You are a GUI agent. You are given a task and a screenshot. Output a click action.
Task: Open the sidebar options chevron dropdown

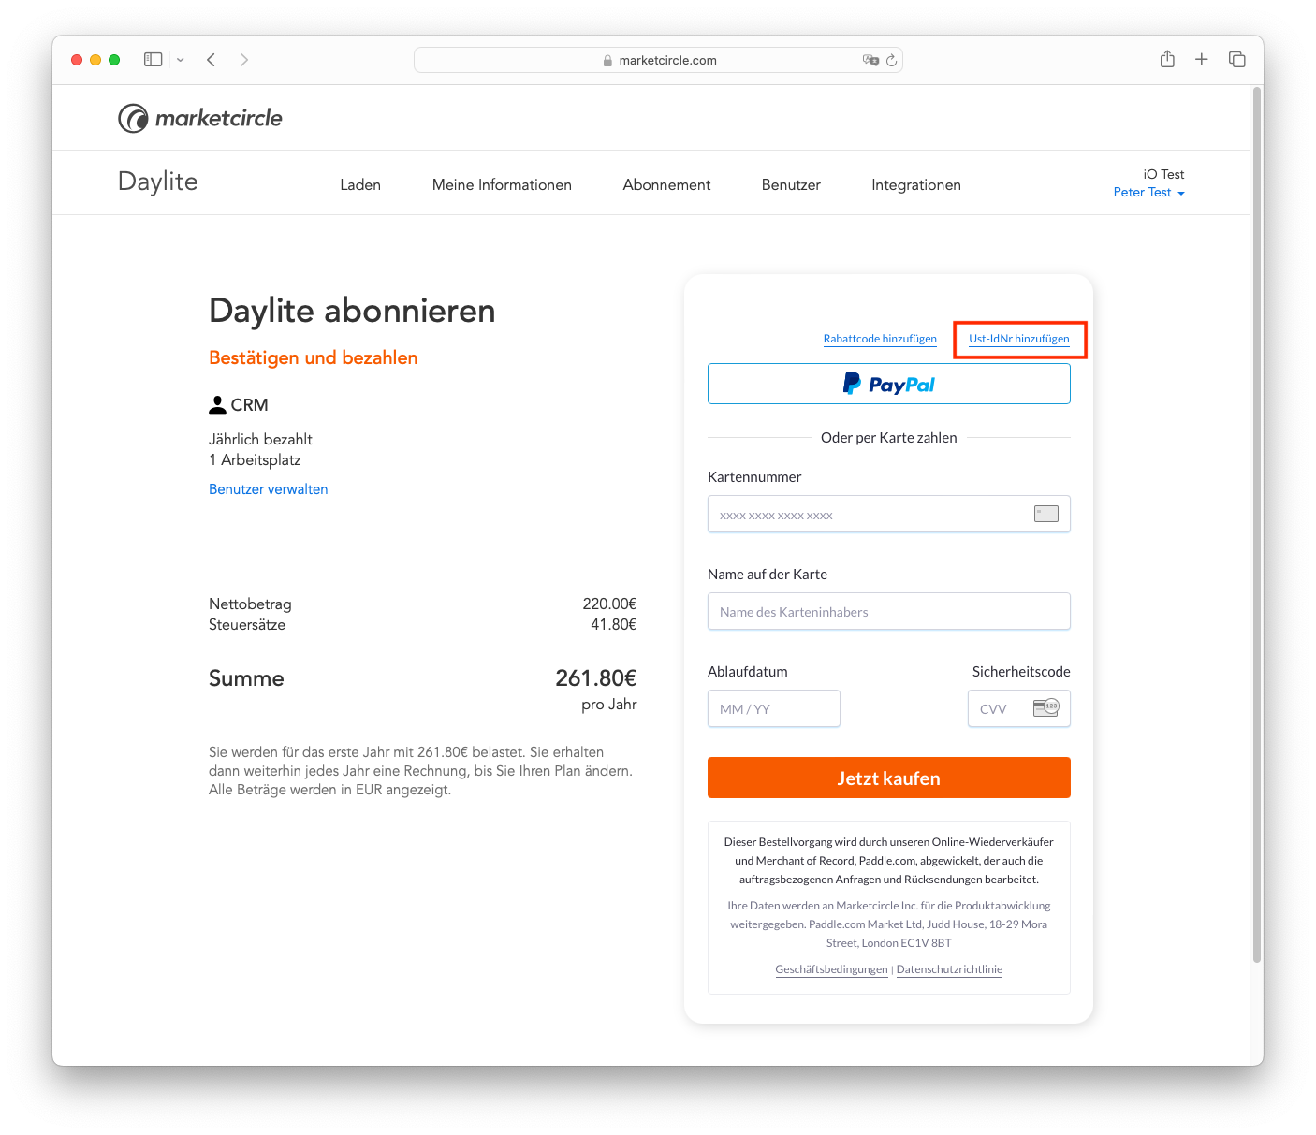point(181,60)
